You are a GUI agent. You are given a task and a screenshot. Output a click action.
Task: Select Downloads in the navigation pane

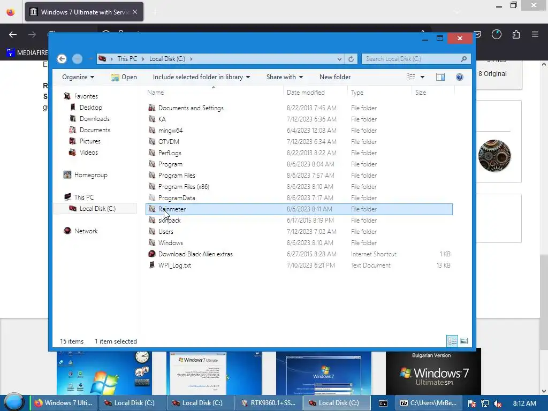(x=94, y=118)
